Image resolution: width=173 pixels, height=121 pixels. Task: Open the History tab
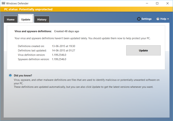42,19
